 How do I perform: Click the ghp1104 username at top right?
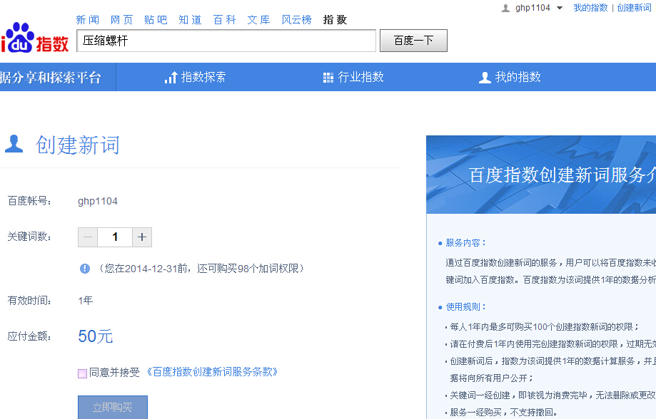533,8
